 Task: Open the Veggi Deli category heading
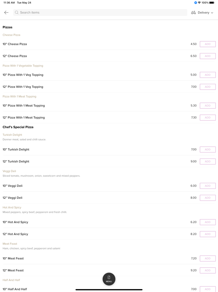[9, 171]
